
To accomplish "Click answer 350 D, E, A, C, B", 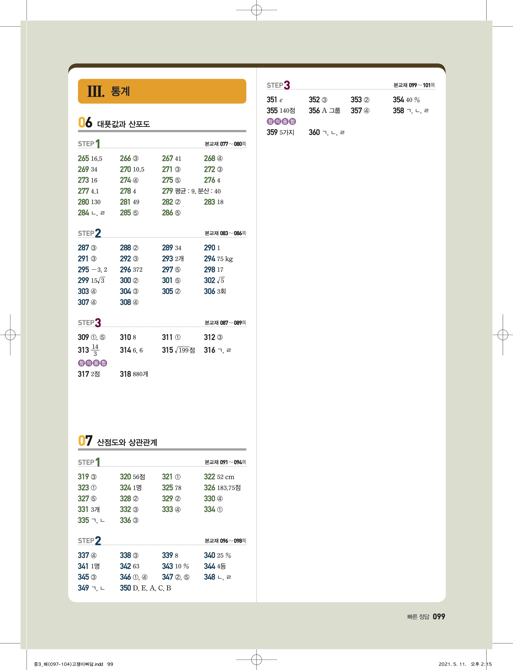I will coord(145,588).
